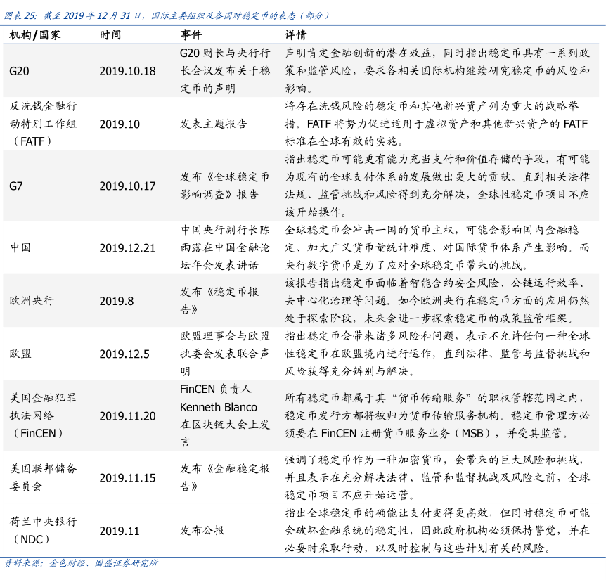Select the 反洗钱金融行动特别工作组 (FATF) cell
The image size is (613, 580).
point(44,124)
